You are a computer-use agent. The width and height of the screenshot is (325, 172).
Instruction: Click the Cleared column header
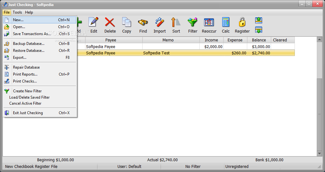point(283,40)
